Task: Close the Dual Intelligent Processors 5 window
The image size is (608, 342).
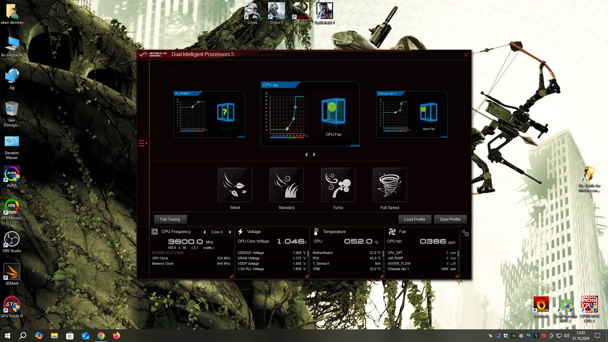Action: point(466,55)
